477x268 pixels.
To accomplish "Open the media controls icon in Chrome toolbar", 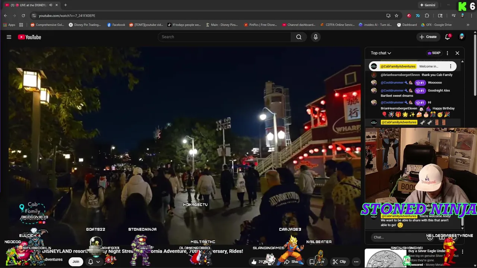I will tap(454, 16).
